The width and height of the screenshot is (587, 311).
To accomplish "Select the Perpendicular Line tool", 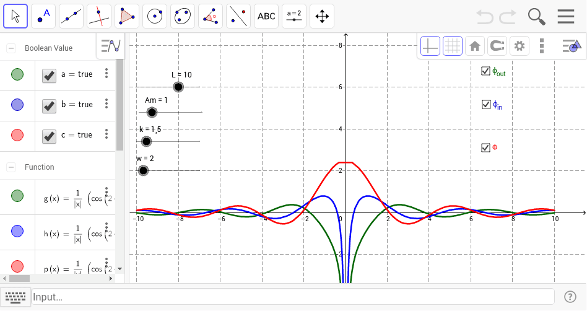I will (x=99, y=17).
